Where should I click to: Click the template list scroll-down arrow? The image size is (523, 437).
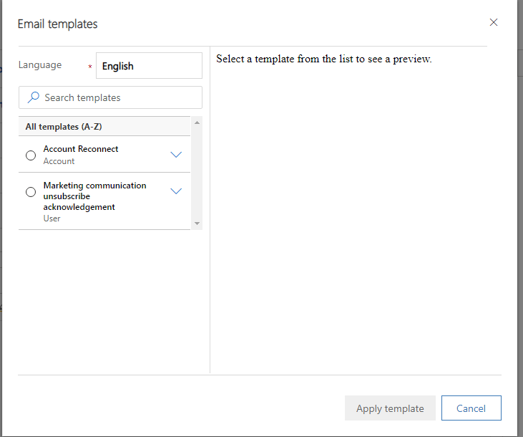197,224
